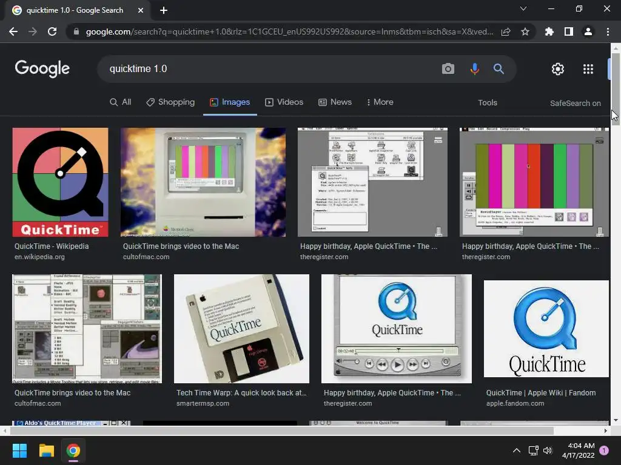Viewport: 621px width, 465px height.
Task: Search by image using the camera icon
Action: click(x=448, y=69)
